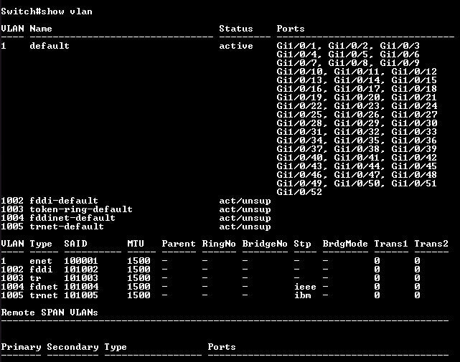Select port 'Gi1/0/39'
Image resolution: width=460 pixels, height=362 pixels.
tap(414, 149)
